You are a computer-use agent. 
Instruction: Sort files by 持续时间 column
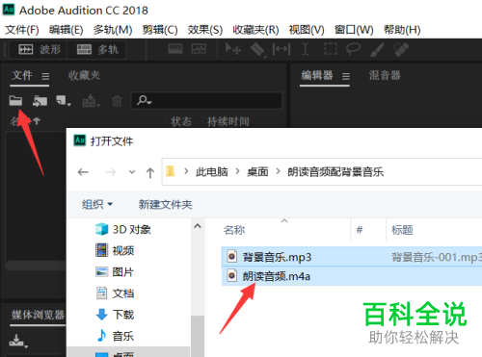(x=228, y=121)
